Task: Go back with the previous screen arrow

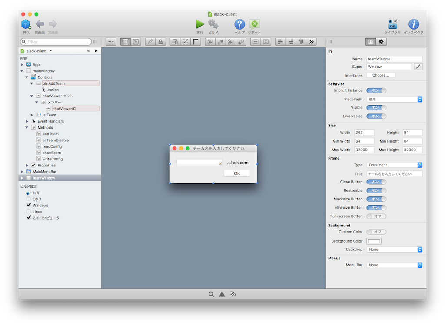Action: coord(40,24)
